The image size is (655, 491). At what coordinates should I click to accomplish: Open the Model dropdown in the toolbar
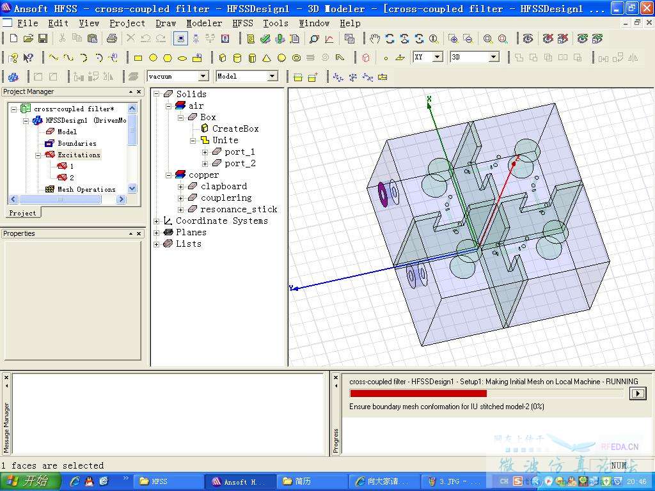tap(272, 76)
